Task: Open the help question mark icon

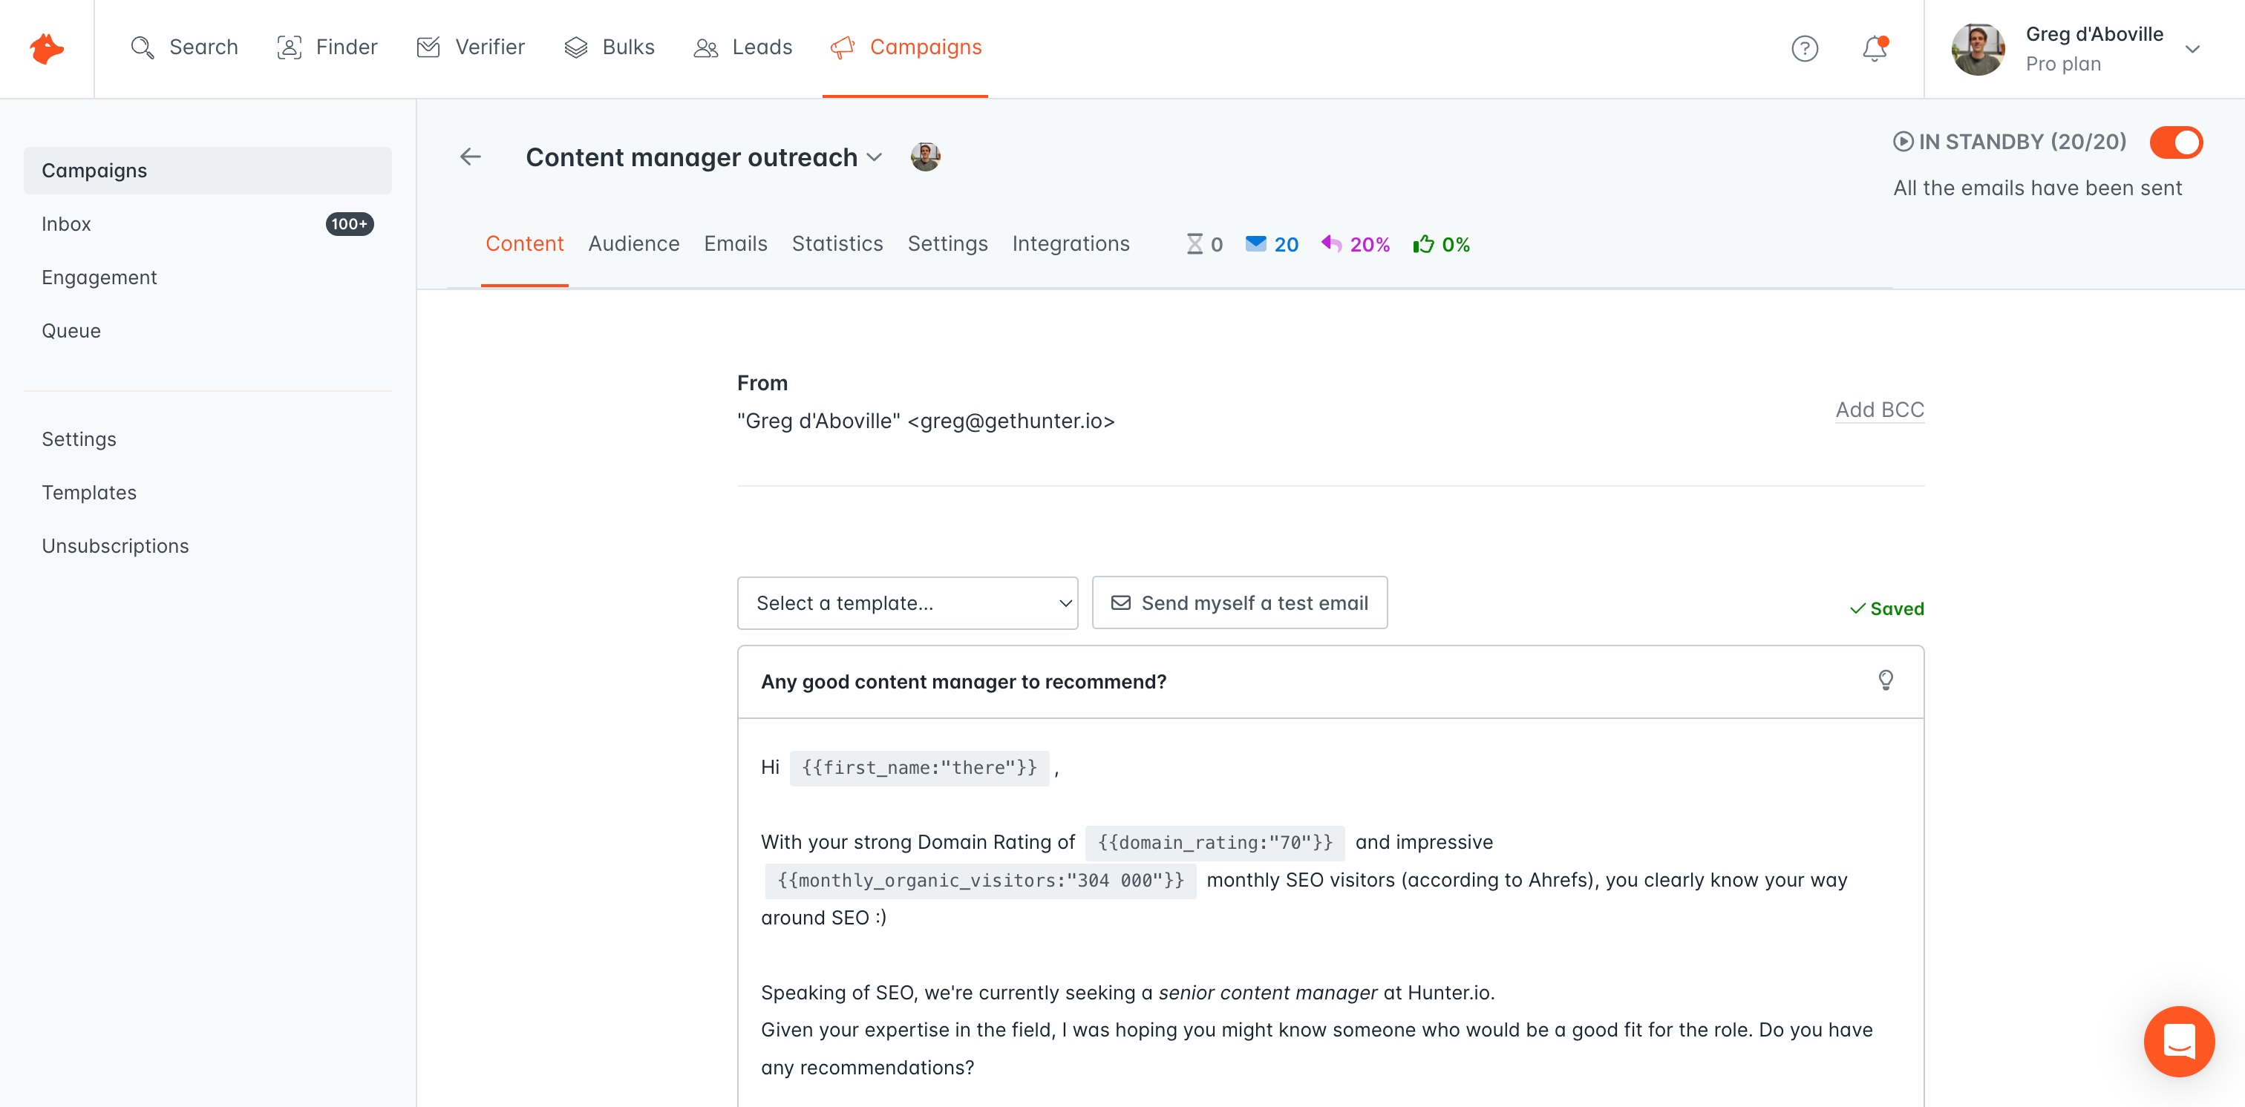Action: [x=1804, y=49]
